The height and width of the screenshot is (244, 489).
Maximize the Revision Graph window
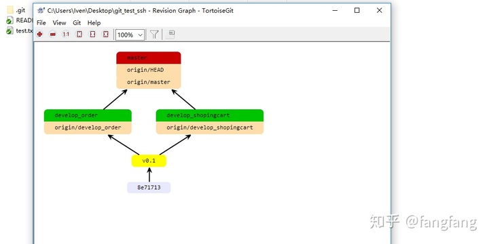pos(357,10)
